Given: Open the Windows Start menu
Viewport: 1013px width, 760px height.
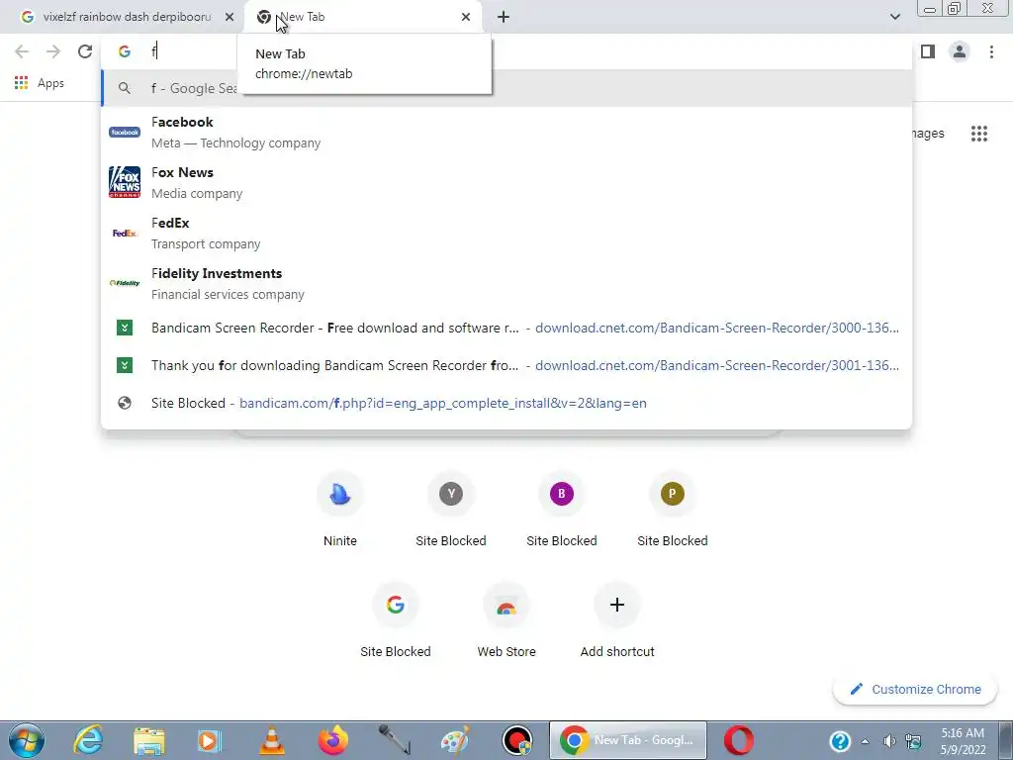Looking at the screenshot, I should click(x=27, y=740).
